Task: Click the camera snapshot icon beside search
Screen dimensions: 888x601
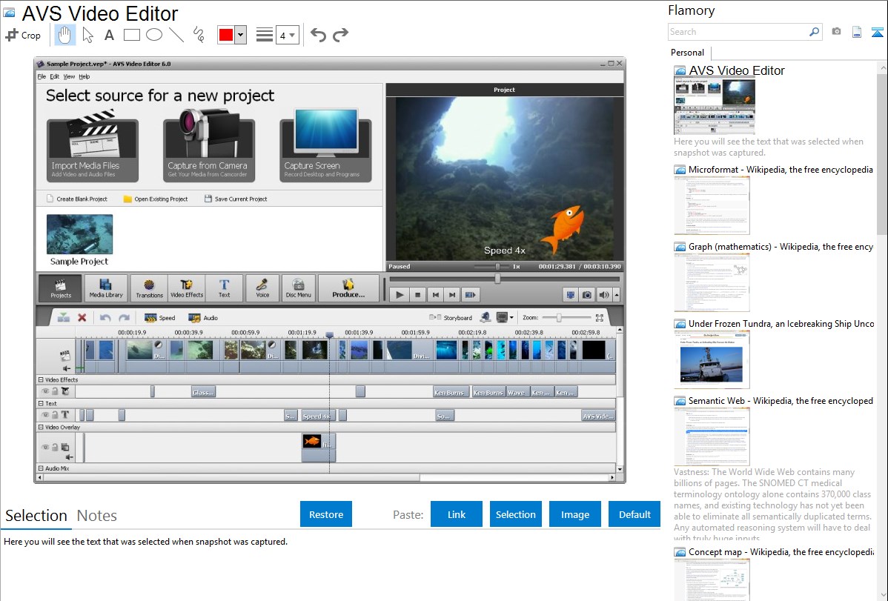Action: coord(836,32)
